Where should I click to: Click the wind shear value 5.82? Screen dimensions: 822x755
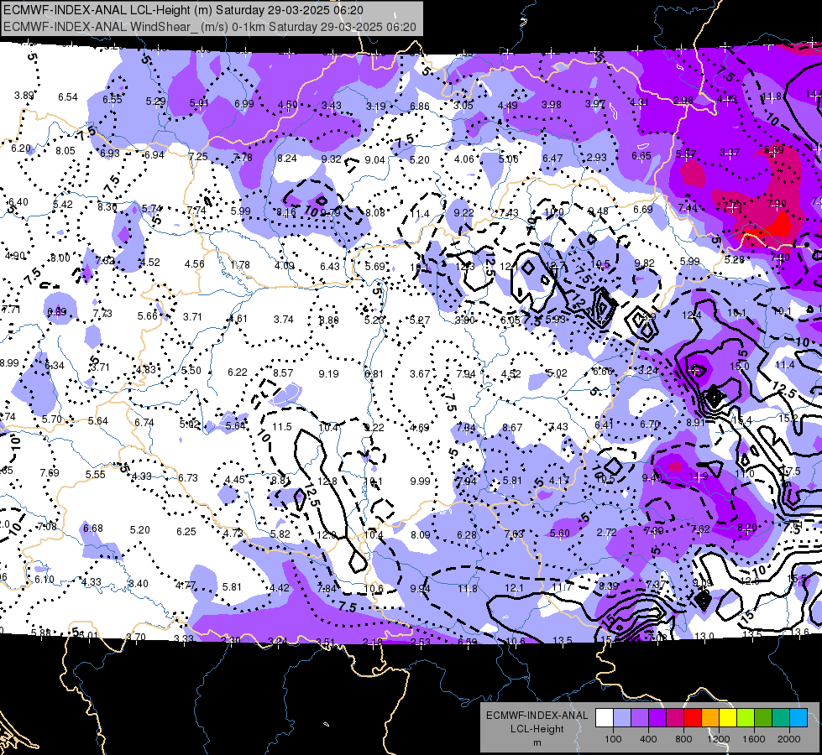[280, 534]
